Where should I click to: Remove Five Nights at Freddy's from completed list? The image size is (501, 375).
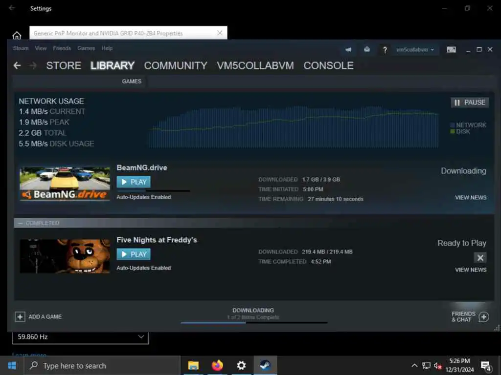(x=480, y=258)
